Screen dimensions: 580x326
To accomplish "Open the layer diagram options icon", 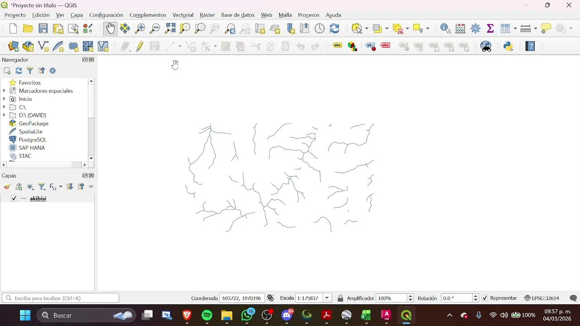I will coord(353,46).
